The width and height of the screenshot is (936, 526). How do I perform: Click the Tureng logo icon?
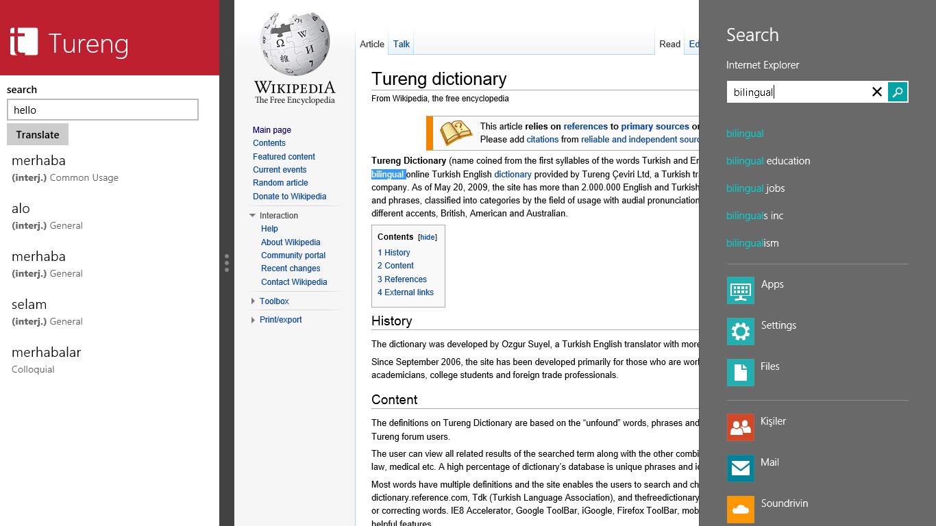pyautogui.click(x=24, y=42)
